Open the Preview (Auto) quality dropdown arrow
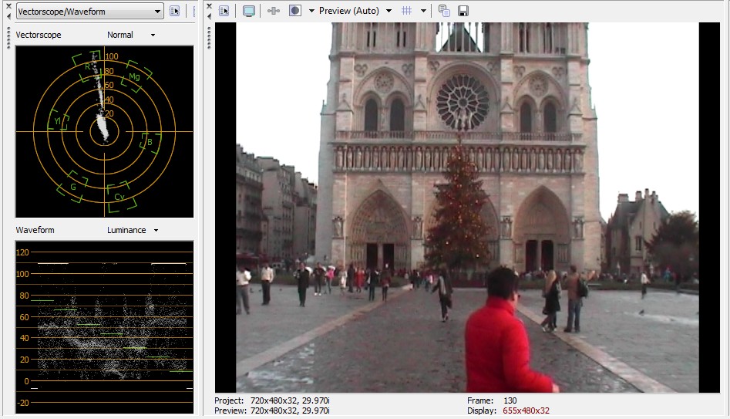This screenshot has width=730, height=419. (x=389, y=11)
